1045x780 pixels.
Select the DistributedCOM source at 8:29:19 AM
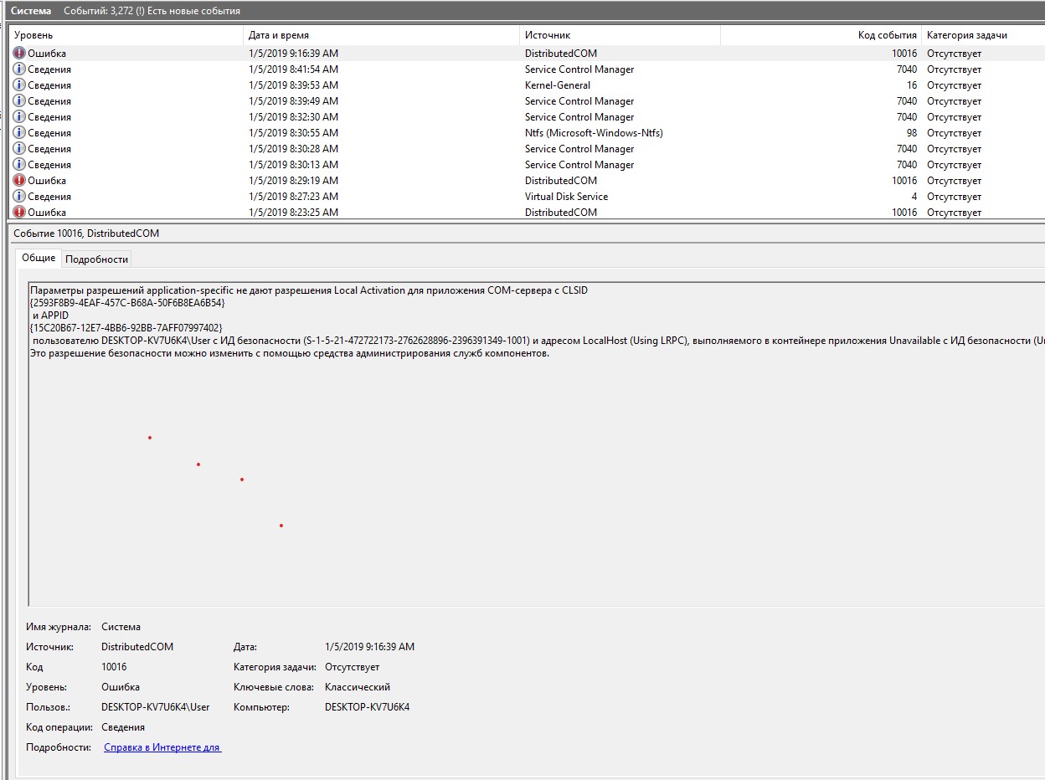pyautogui.click(x=561, y=181)
